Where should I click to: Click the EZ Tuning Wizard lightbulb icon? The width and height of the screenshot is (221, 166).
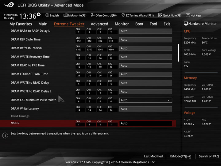coord(123,15)
